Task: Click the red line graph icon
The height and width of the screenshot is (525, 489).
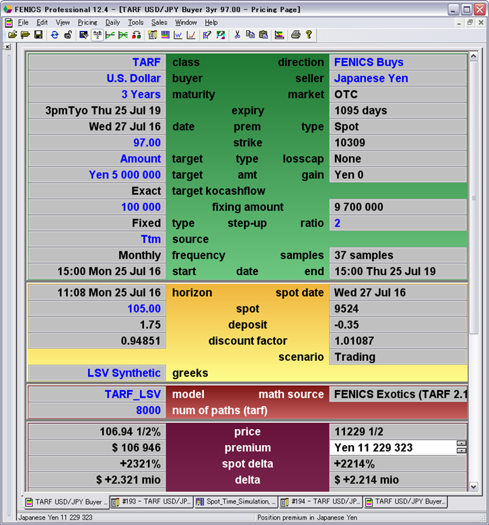Action: click(191, 35)
